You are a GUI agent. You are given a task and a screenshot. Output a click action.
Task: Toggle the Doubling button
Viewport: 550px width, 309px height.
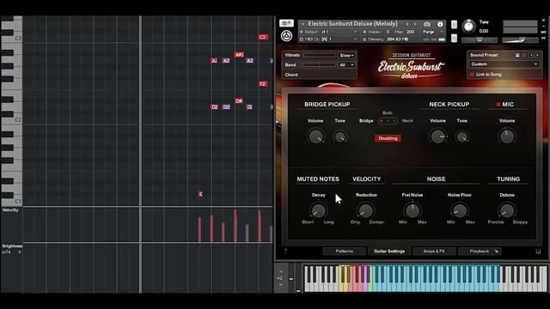[388, 138]
